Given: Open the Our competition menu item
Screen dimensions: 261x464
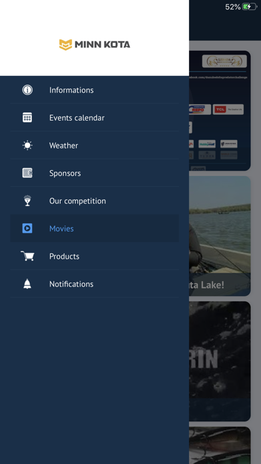Looking at the screenshot, I should point(95,201).
